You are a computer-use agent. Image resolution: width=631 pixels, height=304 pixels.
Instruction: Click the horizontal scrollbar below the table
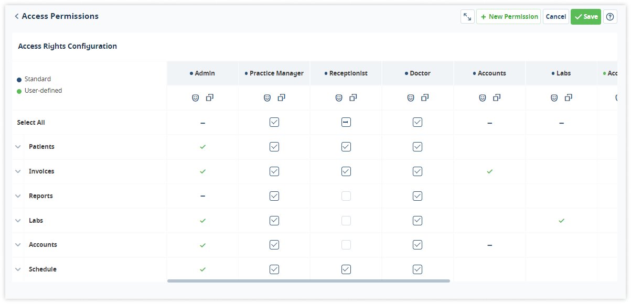pyautogui.click(x=308, y=281)
